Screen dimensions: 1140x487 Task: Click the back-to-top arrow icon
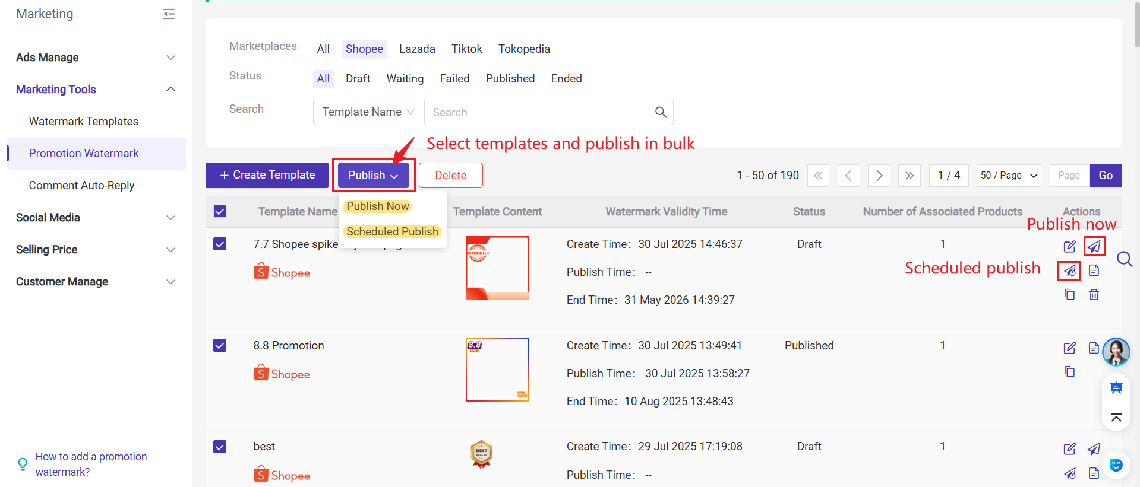coord(1116,418)
